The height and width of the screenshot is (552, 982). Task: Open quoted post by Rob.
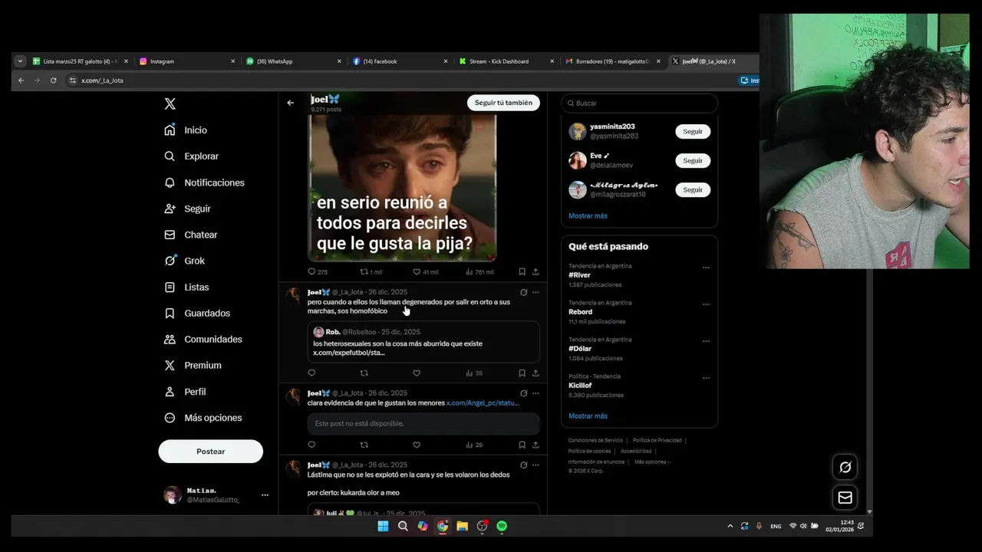(423, 342)
